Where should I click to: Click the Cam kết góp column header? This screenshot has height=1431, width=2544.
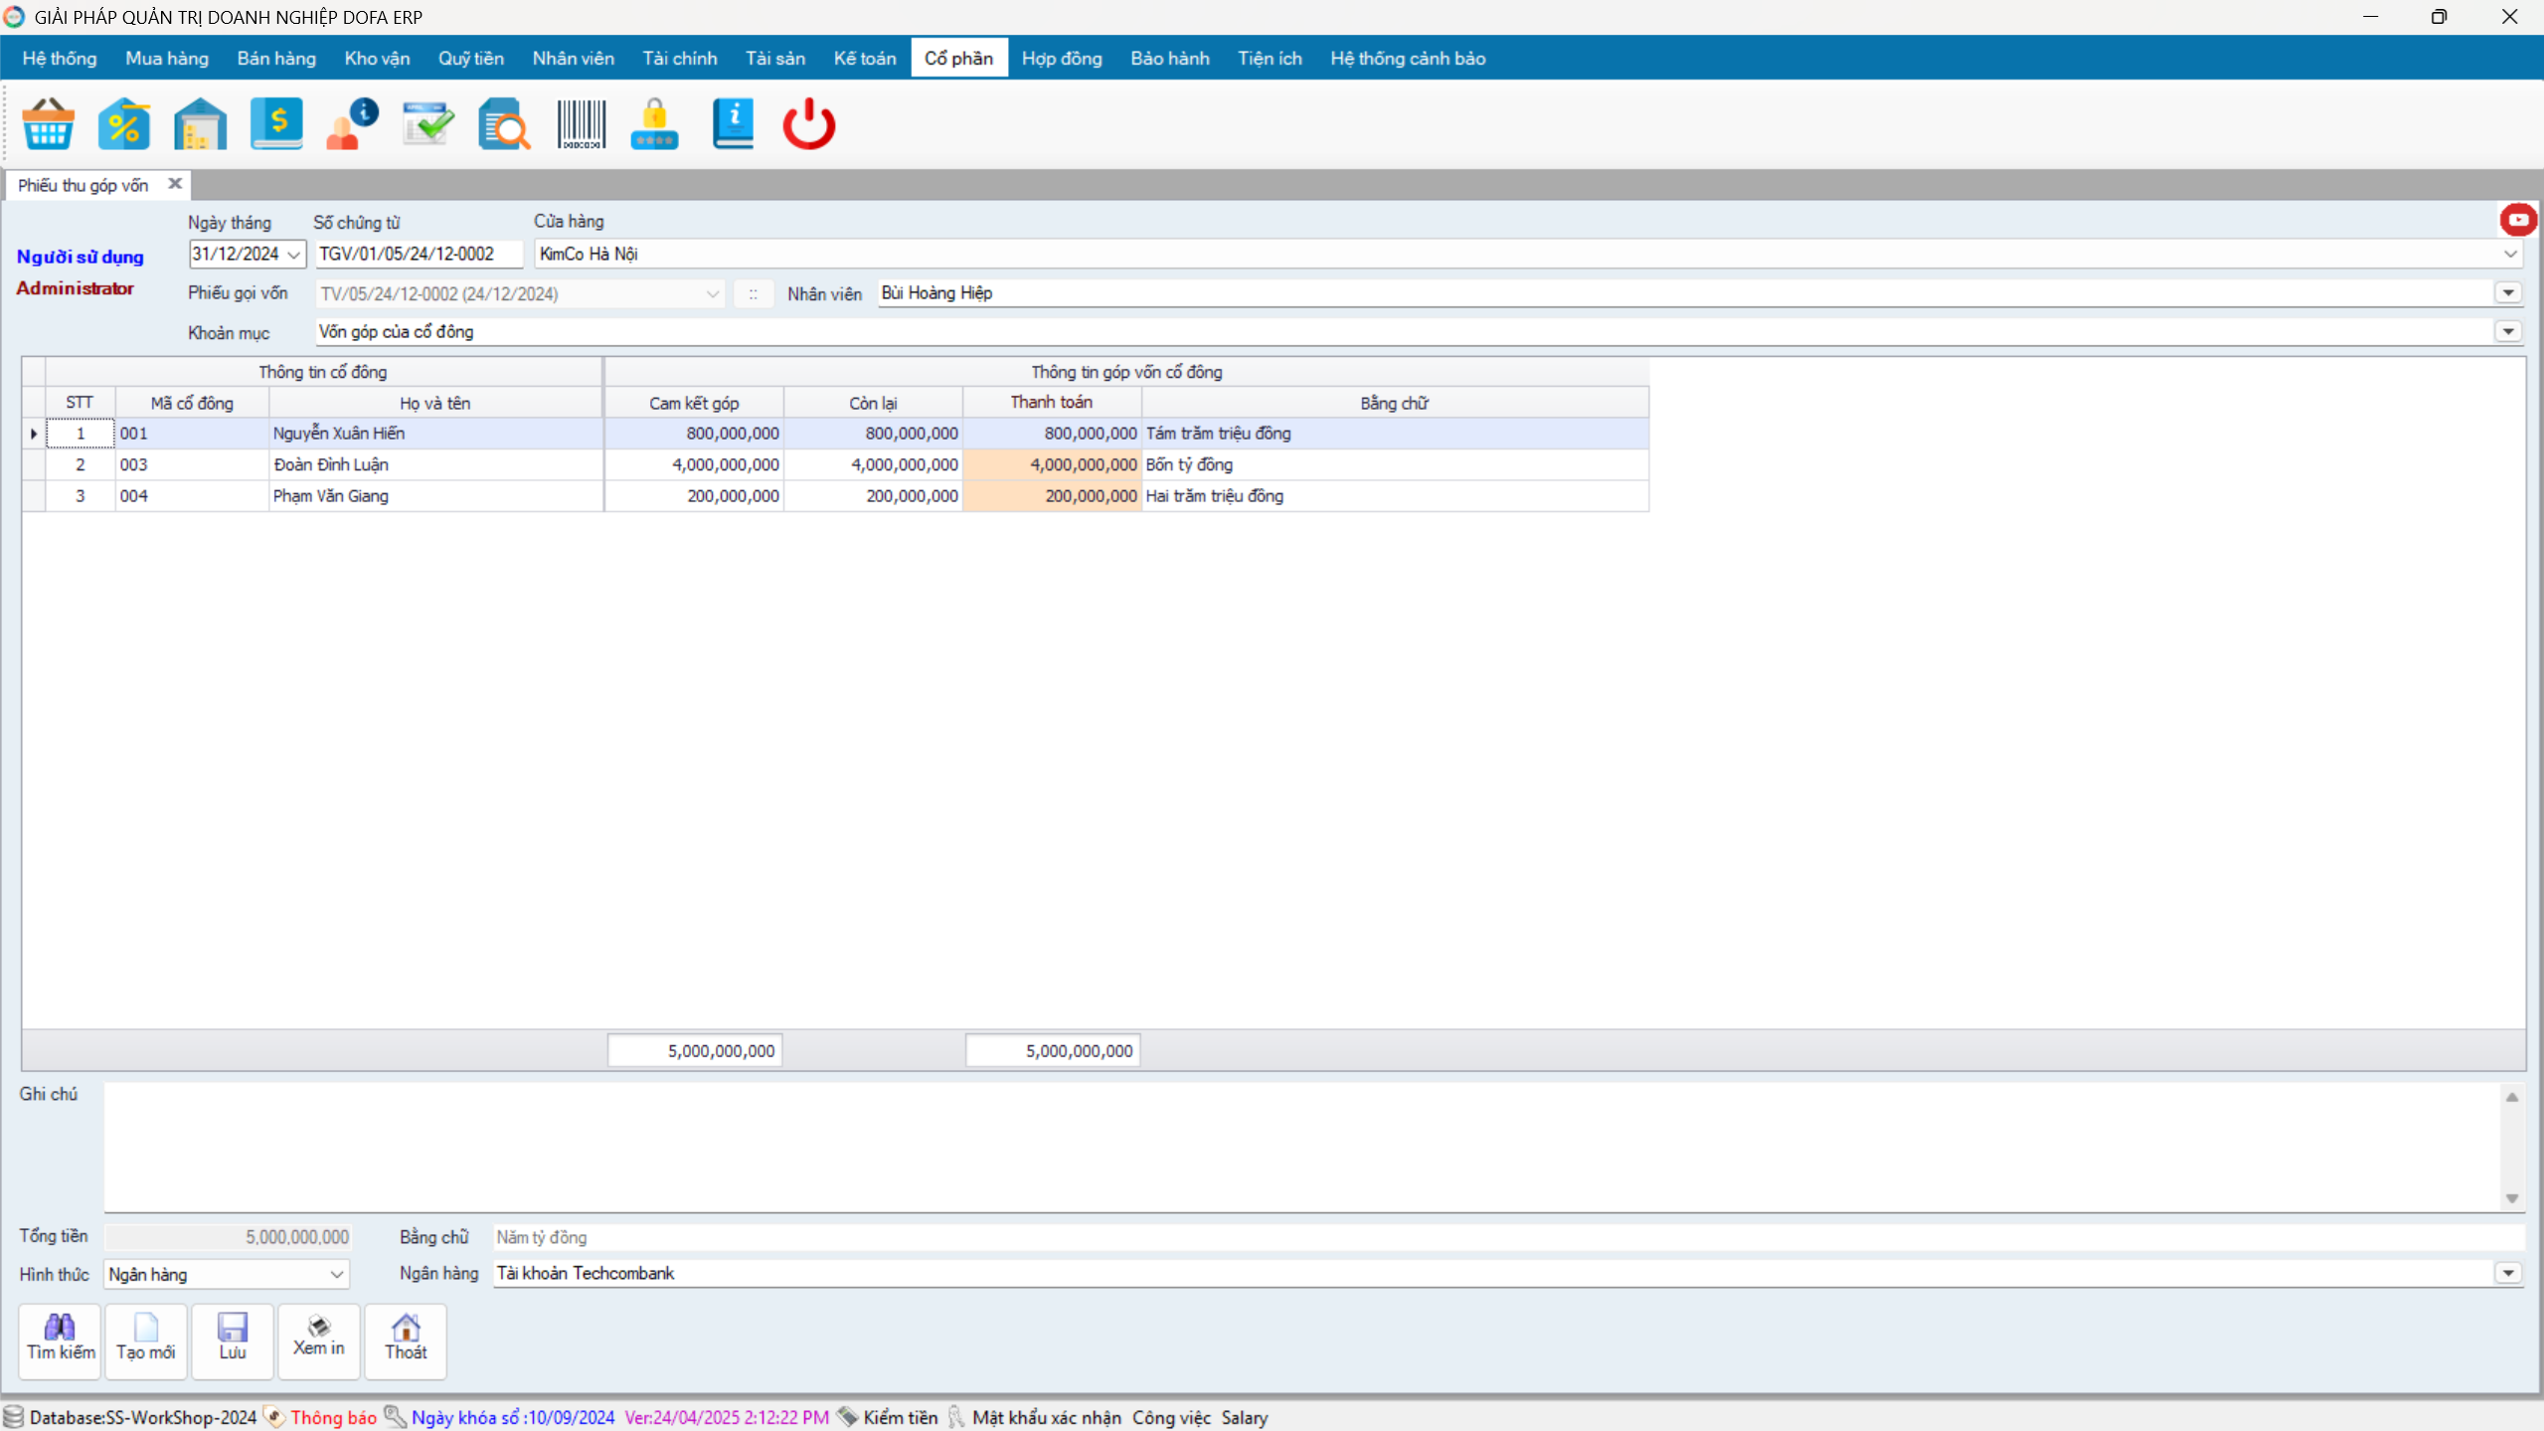[694, 403]
